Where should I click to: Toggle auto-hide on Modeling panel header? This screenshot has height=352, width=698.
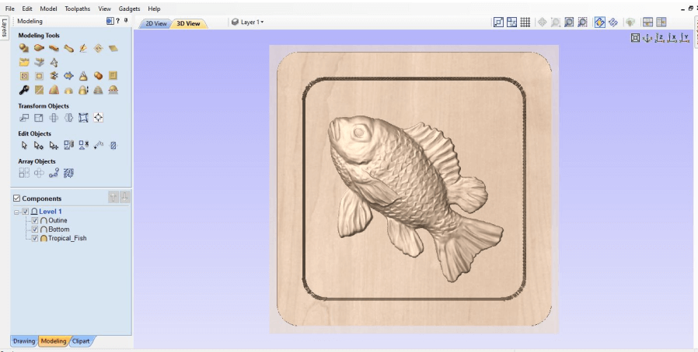pos(110,21)
